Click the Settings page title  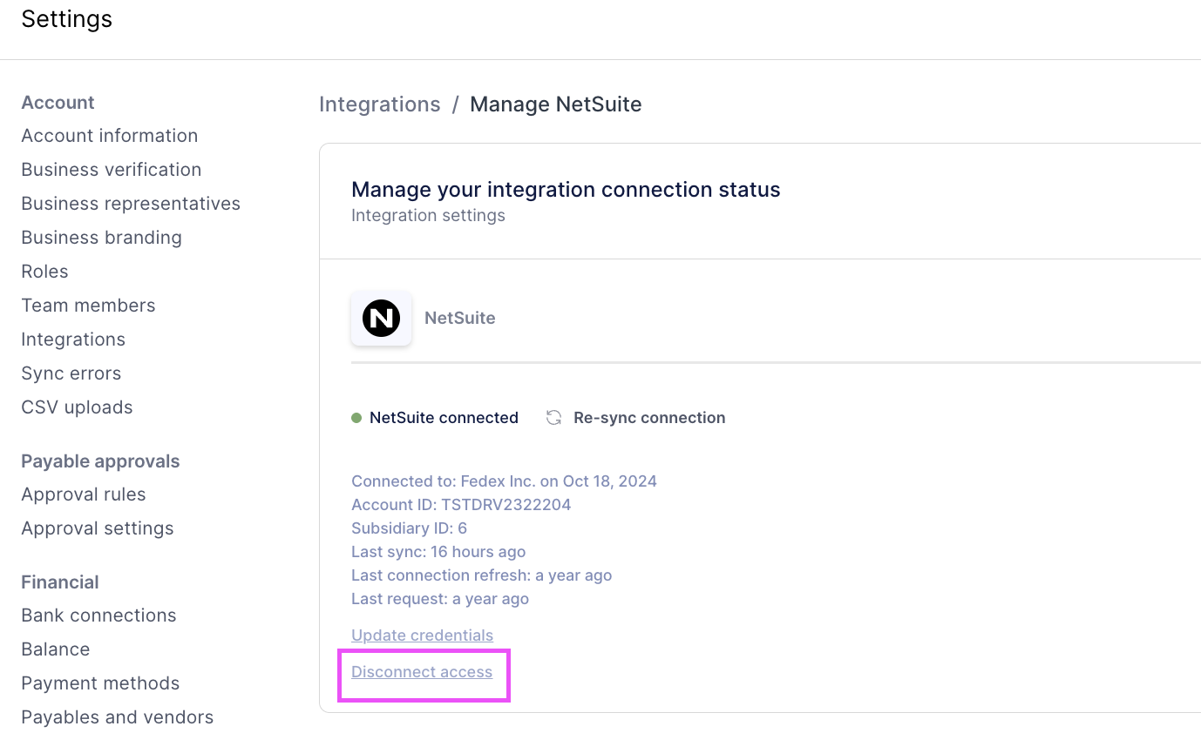point(67,19)
